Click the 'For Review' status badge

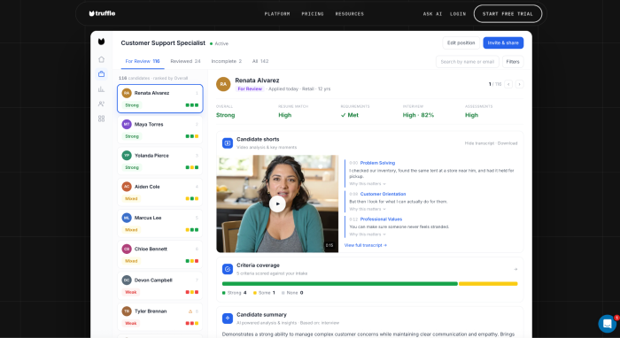coord(250,88)
